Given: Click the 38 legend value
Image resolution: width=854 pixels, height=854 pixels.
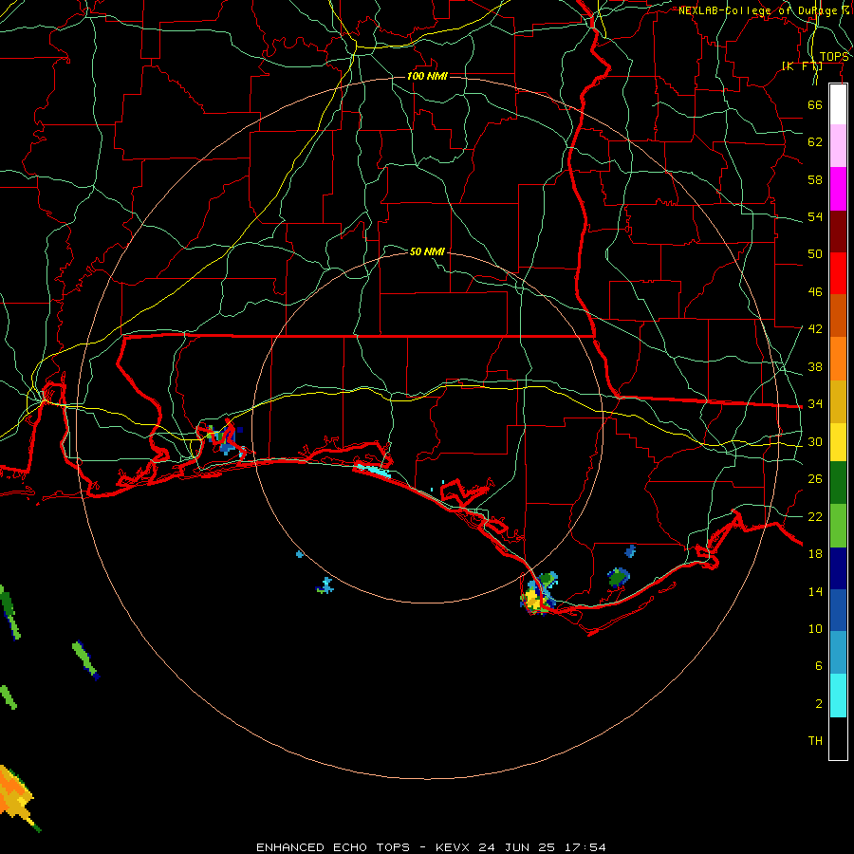Looking at the screenshot, I should pyautogui.click(x=815, y=366).
